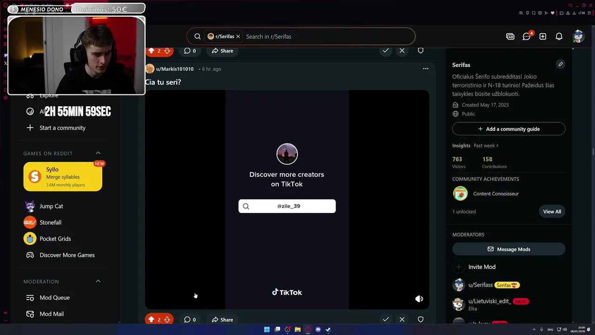Open moderator u/Lietuviski_edit_ profile
Screen dimensions: 595x335
[489, 301]
